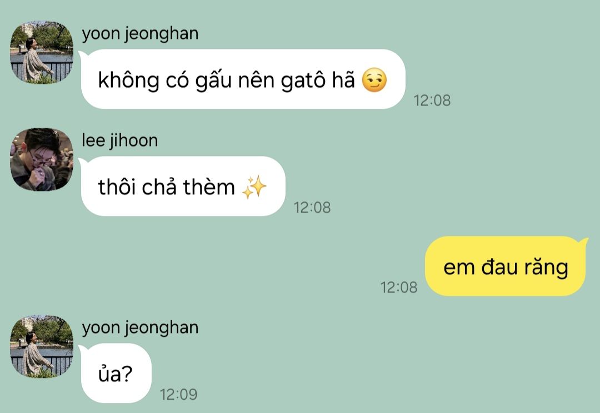The width and height of the screenshot is (600, 413).
Task: Tap yoon jeonghan's avatar beside 'ủa?' message
Action: pyautogui.click(x=41, y=346)
